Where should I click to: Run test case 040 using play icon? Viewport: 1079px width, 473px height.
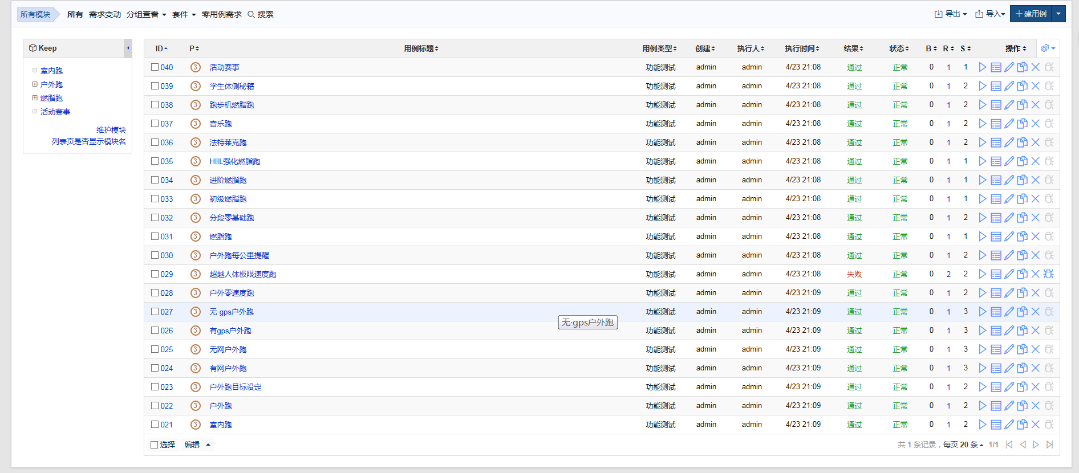point(982,67)
